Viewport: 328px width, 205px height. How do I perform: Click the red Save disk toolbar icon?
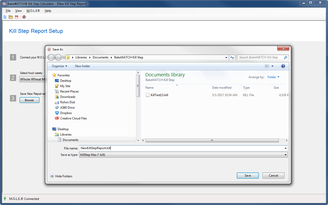tap(17, 17)
